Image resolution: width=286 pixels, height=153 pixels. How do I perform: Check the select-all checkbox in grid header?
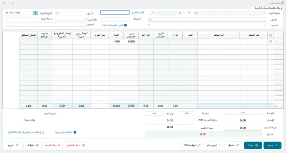(x=271, y=35)
